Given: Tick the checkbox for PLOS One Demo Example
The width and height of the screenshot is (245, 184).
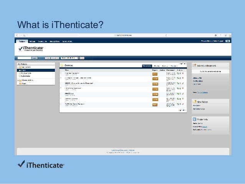Looking at the screenshot, I should (x=61, y=104).
